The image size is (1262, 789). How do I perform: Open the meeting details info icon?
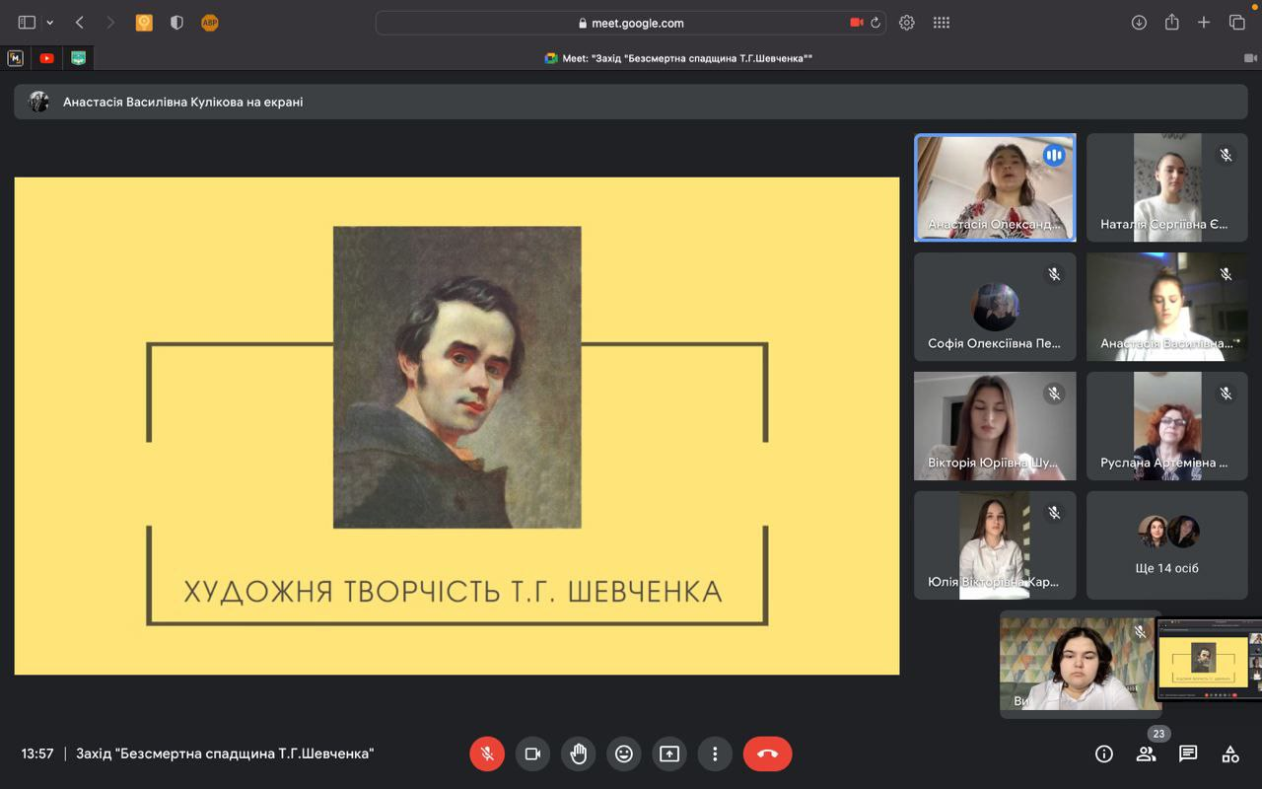pos(1104,753)
